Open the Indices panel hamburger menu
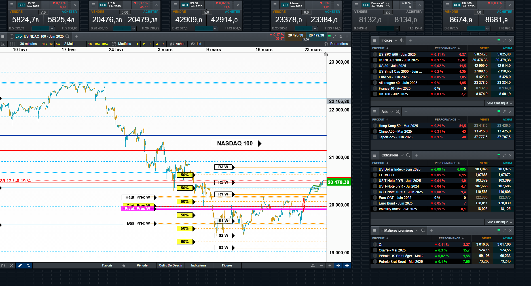This screenshot has width=531, height=286. [x=375, y=40]
